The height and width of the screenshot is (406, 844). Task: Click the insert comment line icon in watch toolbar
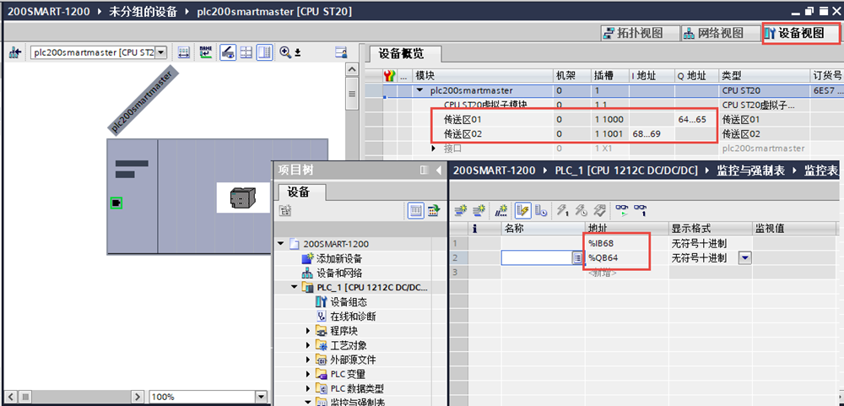501,211
